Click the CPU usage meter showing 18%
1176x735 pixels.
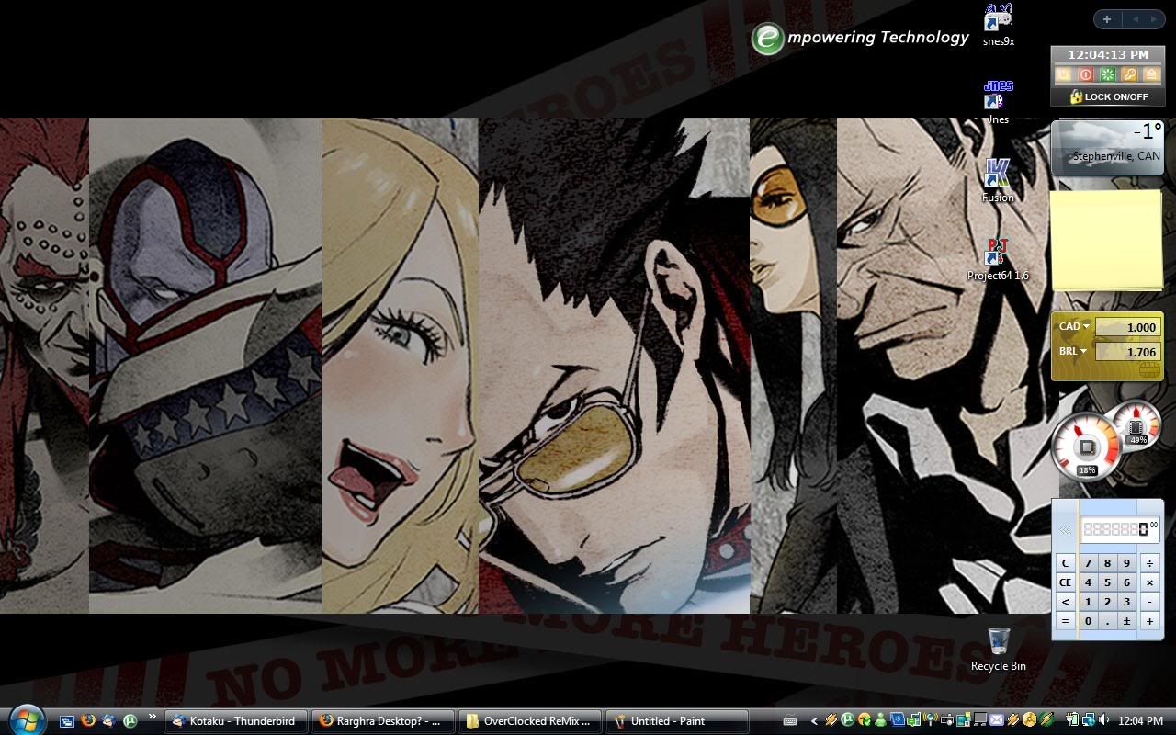1086,447
